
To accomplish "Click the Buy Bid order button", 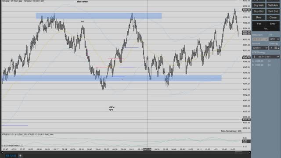I will pyautogui.click(x=259, y=11).
